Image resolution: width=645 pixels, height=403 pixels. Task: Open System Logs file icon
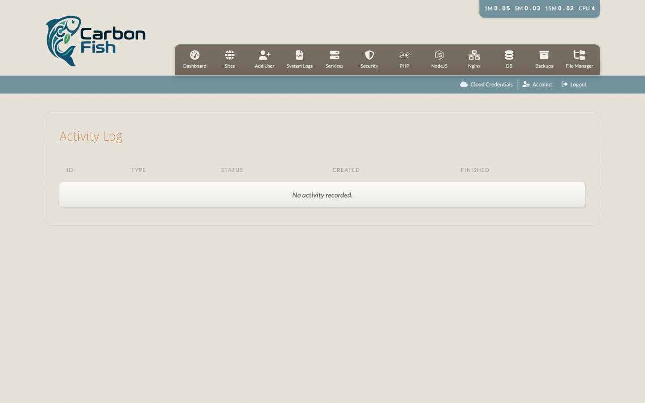click(299, 55)
